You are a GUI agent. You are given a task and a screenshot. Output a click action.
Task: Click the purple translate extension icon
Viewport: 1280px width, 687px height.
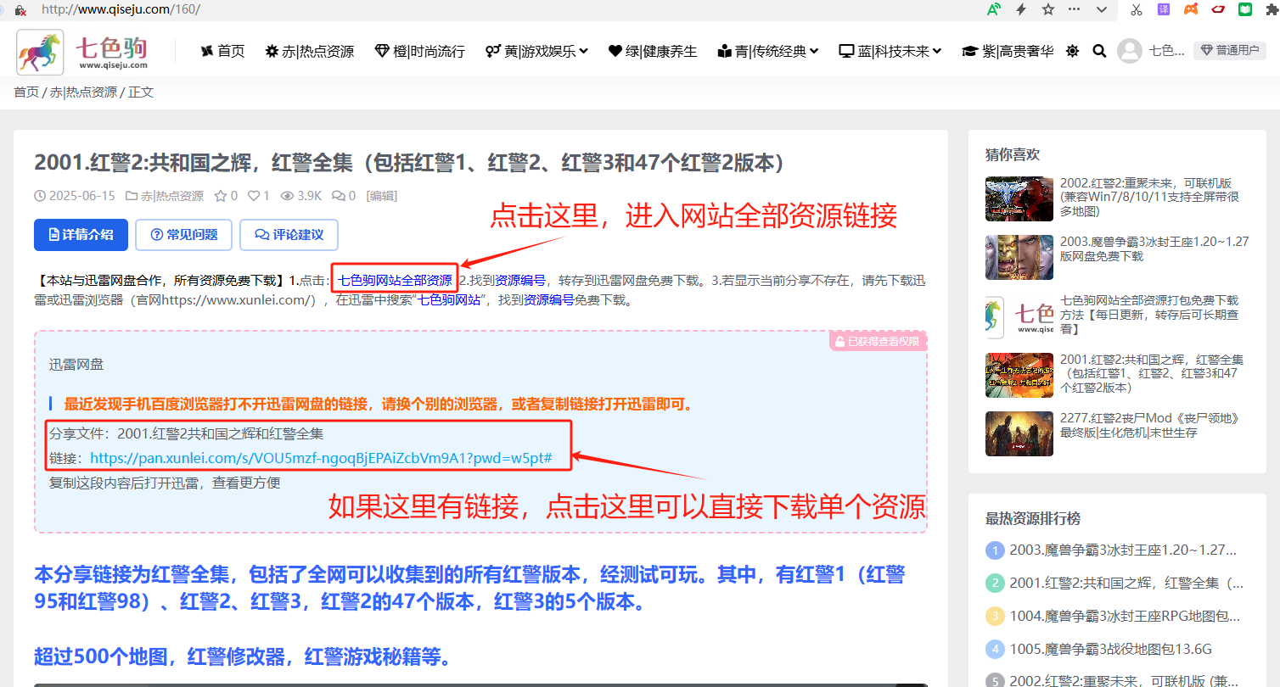tap(1164, 9)
